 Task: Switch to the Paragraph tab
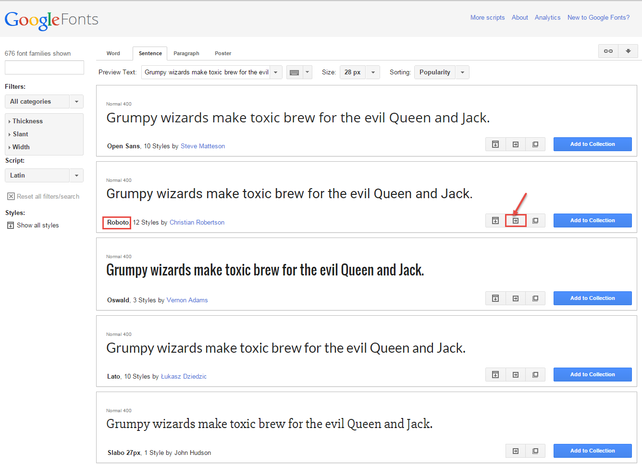point(186,53)
